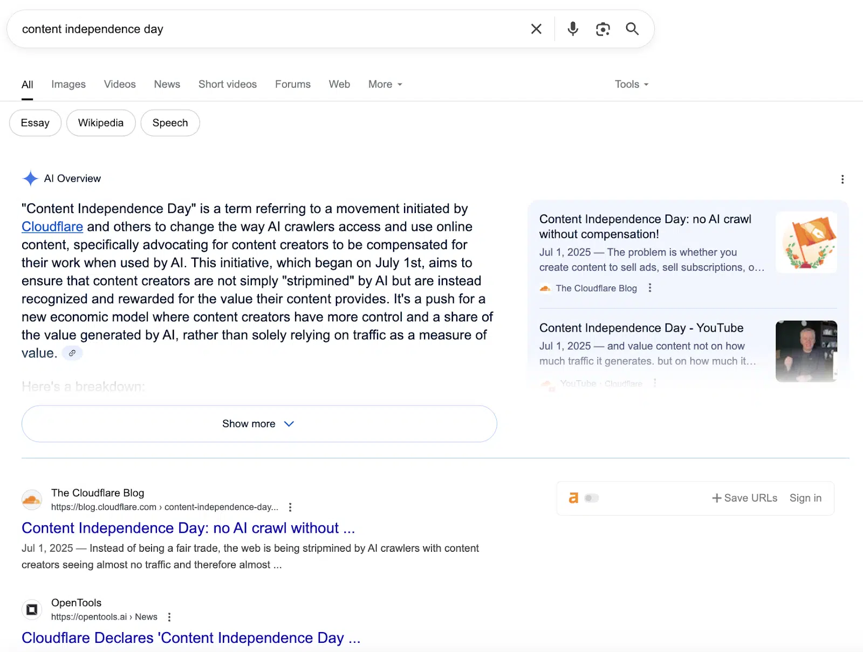This screenshot has height=652, width=863.
Task: Click the AI Overview sparkle icon
Action: click(30, 179)
